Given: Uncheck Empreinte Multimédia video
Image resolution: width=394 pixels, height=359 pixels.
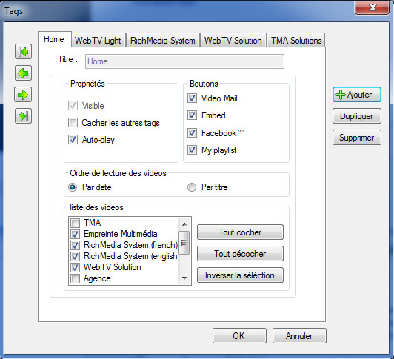Looking at the screenshot, I should click(x=75, y=234).
